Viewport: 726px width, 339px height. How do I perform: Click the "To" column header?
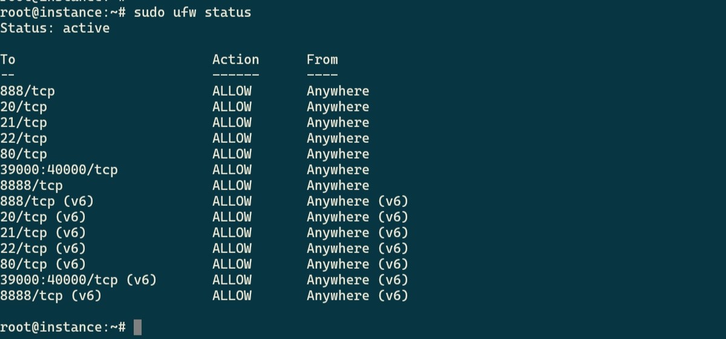click(8, 59)
